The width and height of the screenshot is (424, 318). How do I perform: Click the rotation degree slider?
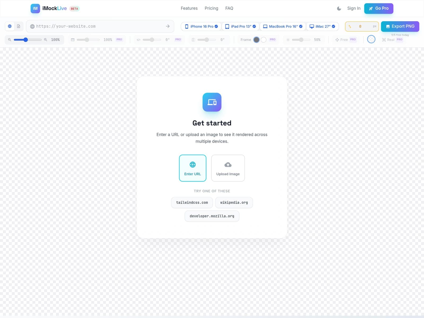click(152, 40)
